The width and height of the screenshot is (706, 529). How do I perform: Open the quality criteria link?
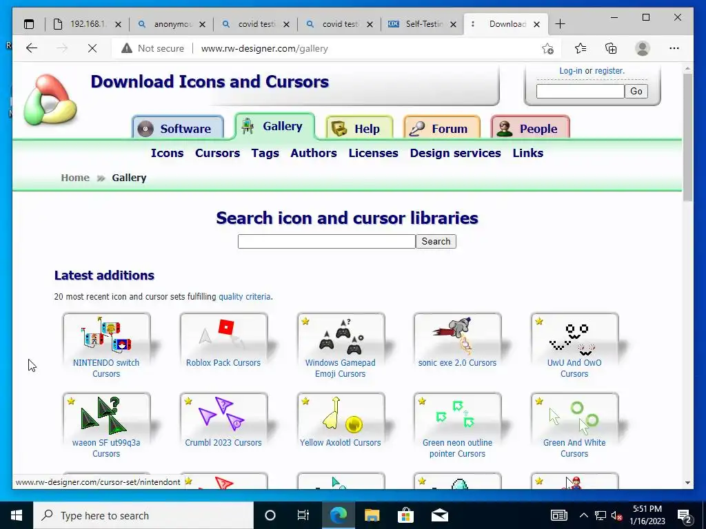click(x=245, y=297)
